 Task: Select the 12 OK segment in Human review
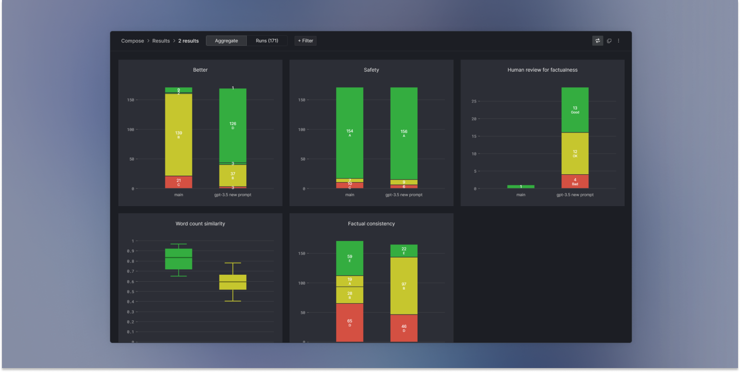click(x=575, y=154)
